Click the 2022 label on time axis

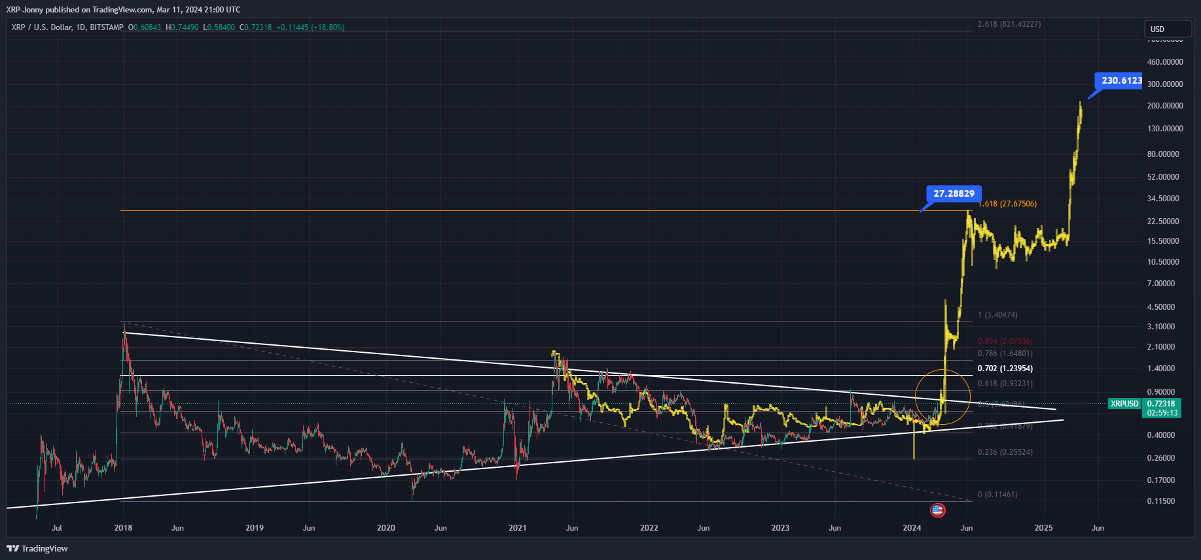pyautogui.click(x=649, y=528)
